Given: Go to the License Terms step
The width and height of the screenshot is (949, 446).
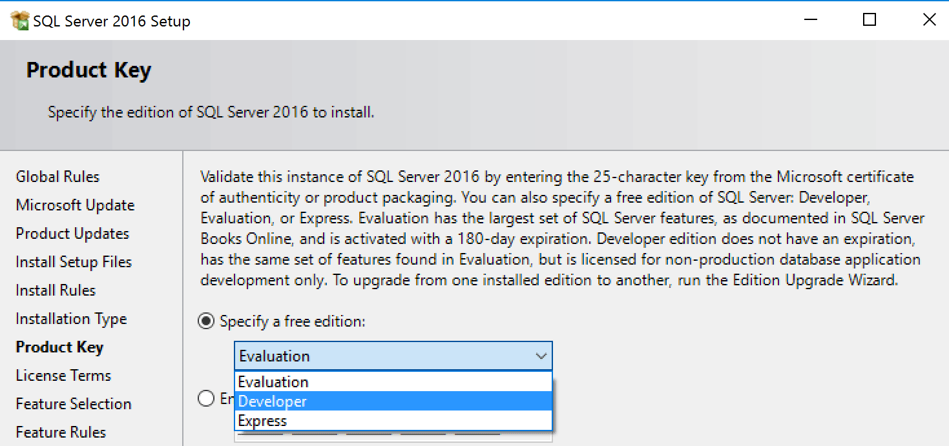Looking at the screenshot, I should pyautogui.click(x=63, y=376).
